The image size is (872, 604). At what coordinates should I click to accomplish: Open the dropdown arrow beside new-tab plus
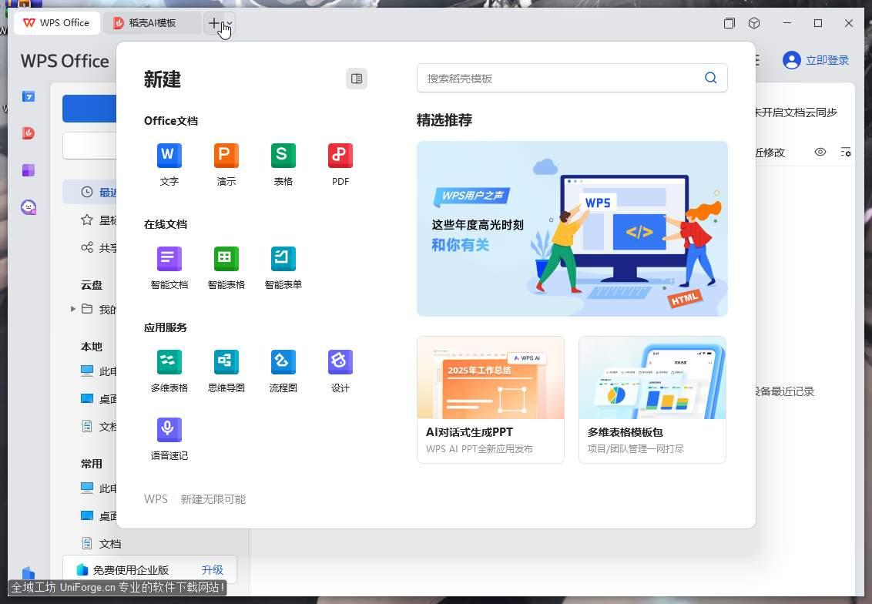(230, 23)
